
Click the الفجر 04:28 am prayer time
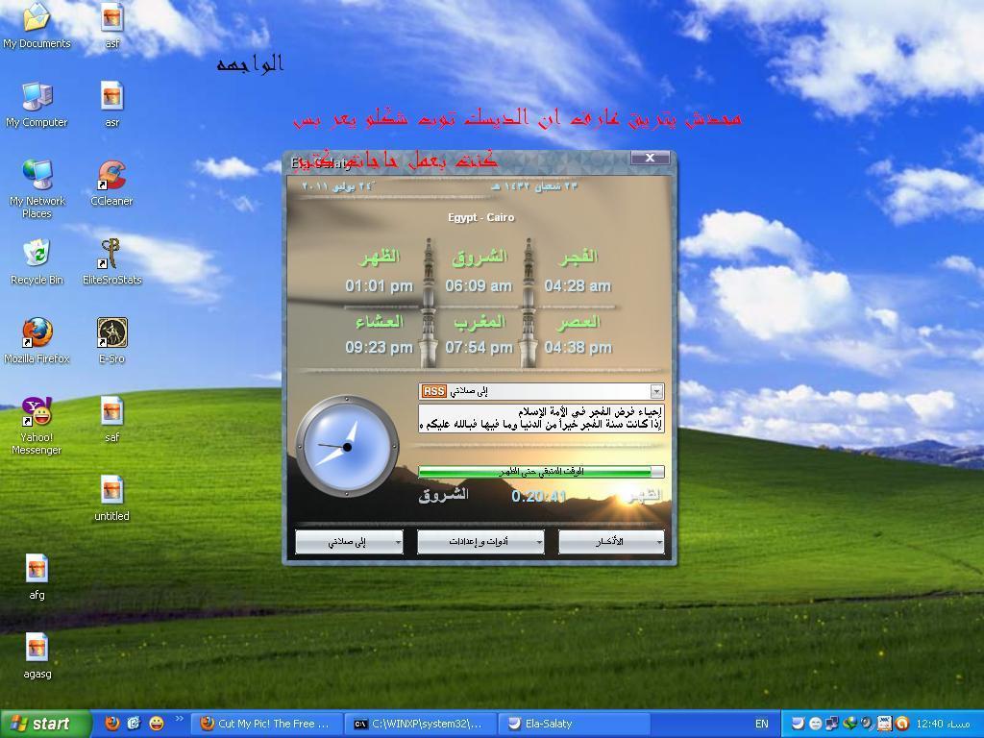pos(578,272)
